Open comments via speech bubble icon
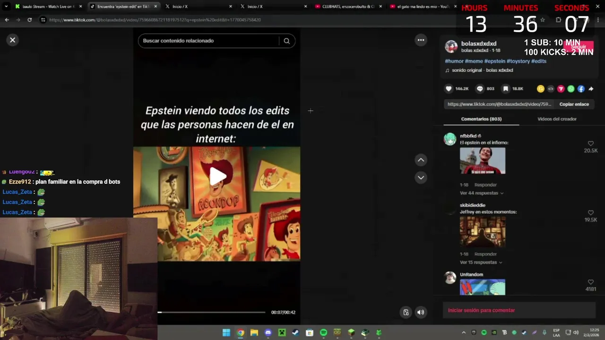 point(480,89)
